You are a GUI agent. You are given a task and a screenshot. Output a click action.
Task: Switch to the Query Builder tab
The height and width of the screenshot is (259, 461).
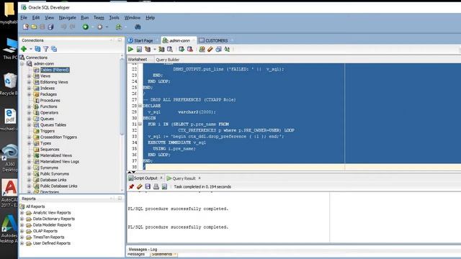point(168,60)
